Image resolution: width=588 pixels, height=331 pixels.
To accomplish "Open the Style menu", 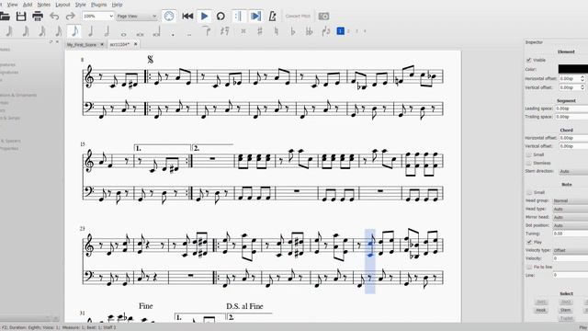I will (x=81, y=5).
